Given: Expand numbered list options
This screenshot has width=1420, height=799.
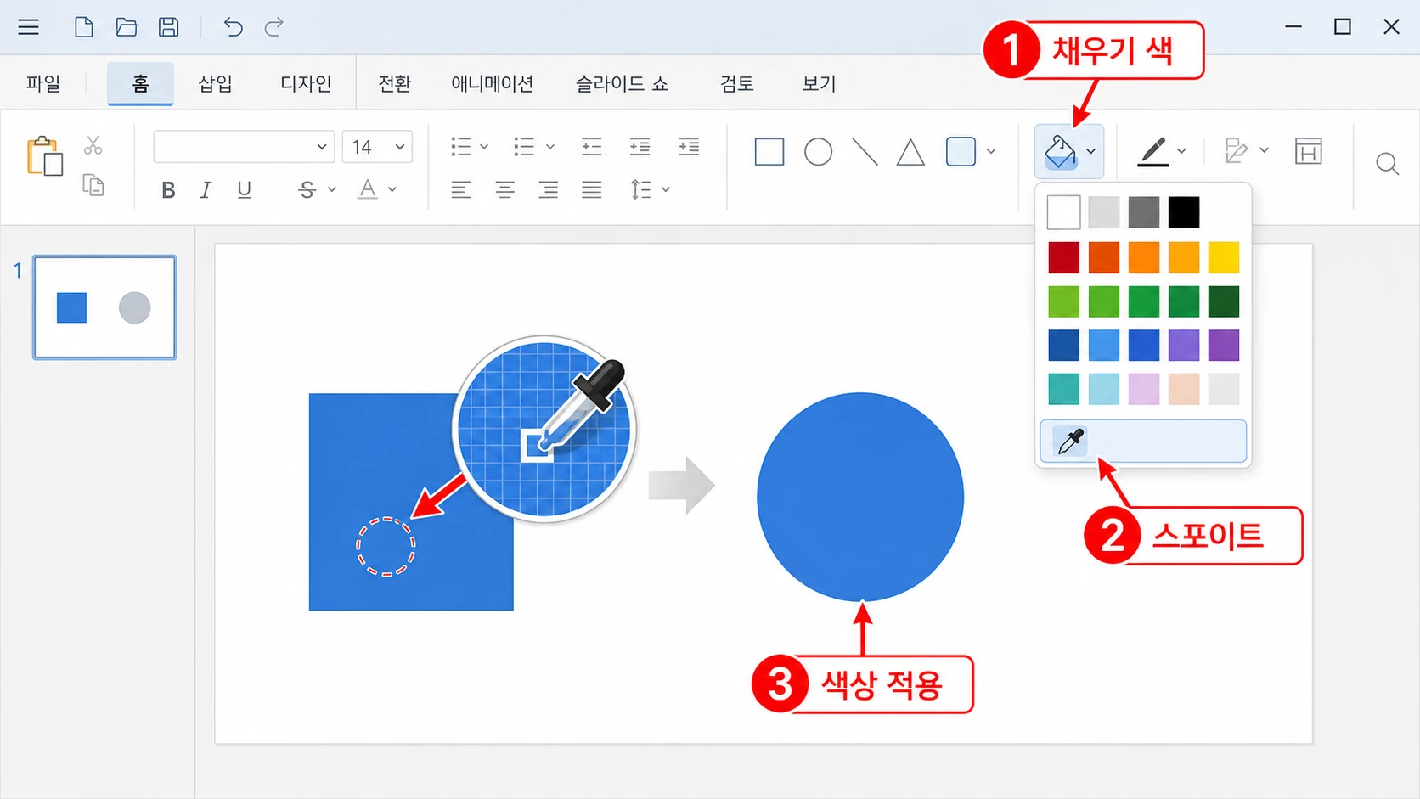Looking at the screenshot, I should (x=550, y=147).
